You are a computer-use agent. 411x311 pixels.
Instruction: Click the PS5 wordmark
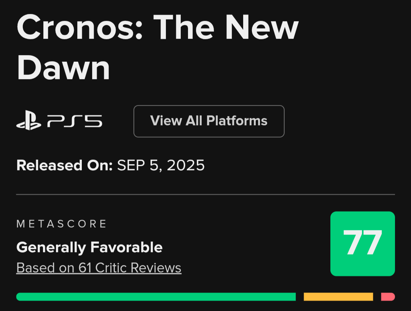pos(75,122)
